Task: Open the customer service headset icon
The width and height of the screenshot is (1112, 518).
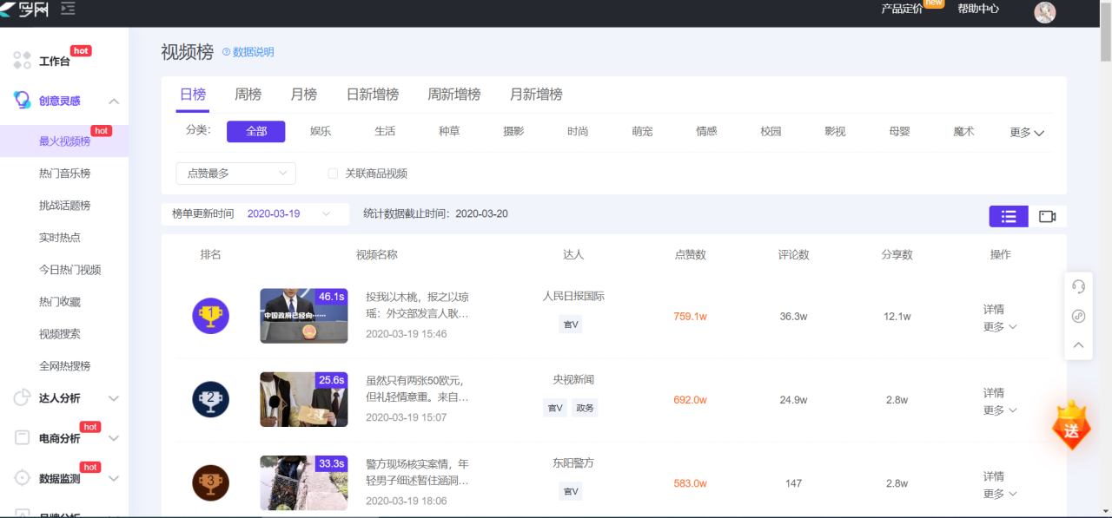Action: [x=1078, y=286]
